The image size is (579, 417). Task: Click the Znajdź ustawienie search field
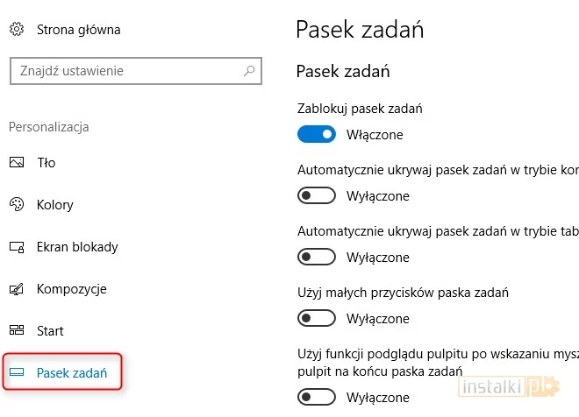point(123,71)
